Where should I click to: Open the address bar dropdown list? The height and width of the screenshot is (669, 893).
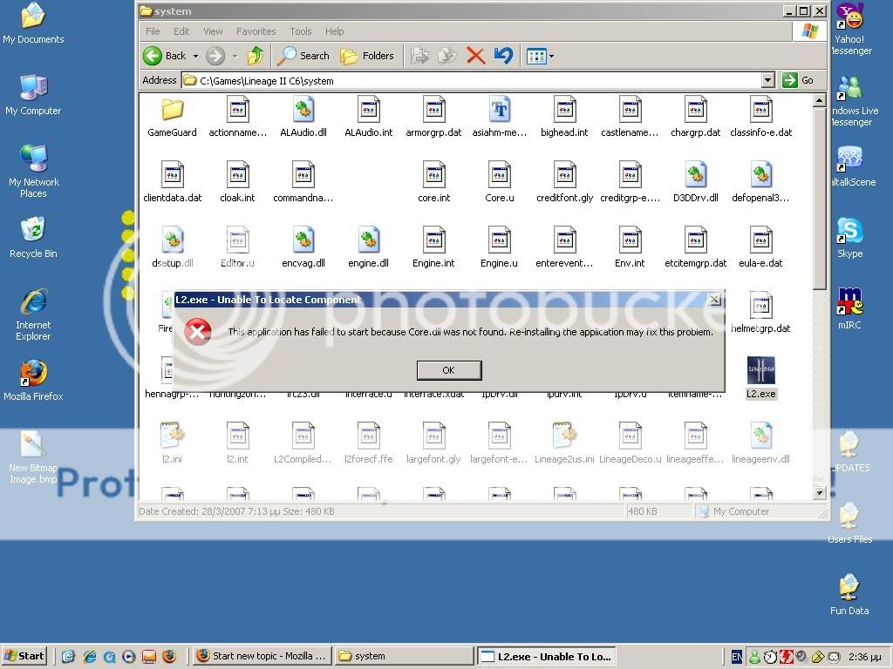767,79
